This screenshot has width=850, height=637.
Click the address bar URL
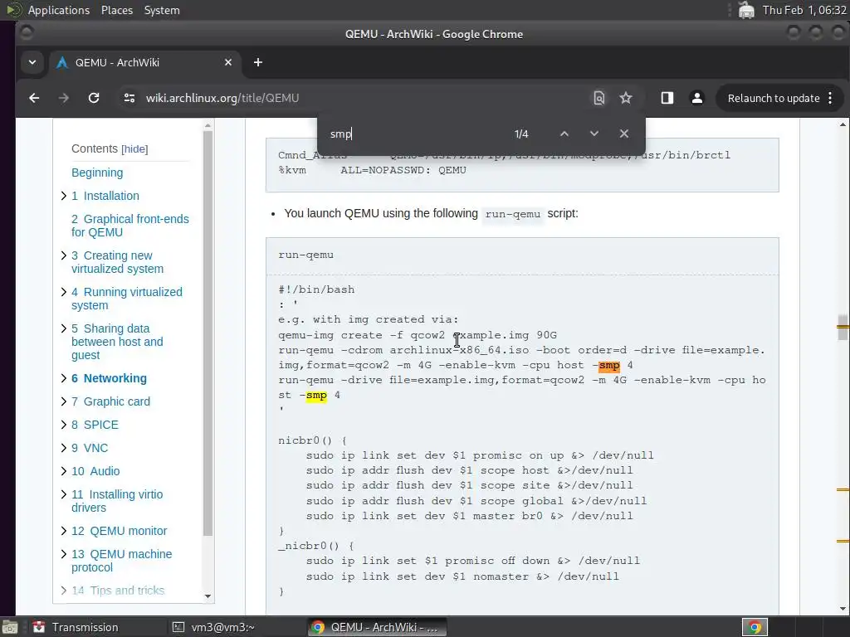click(222, 98)
